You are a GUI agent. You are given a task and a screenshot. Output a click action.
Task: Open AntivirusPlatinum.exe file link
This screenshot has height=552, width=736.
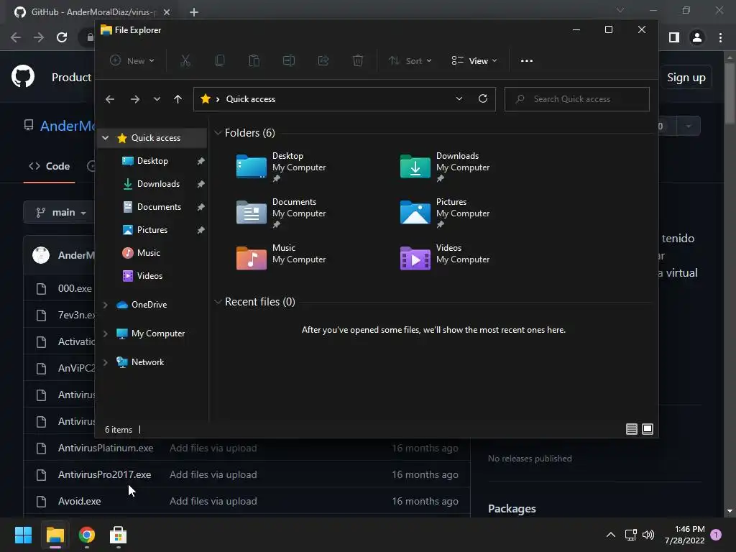click(x=106, y=448)
